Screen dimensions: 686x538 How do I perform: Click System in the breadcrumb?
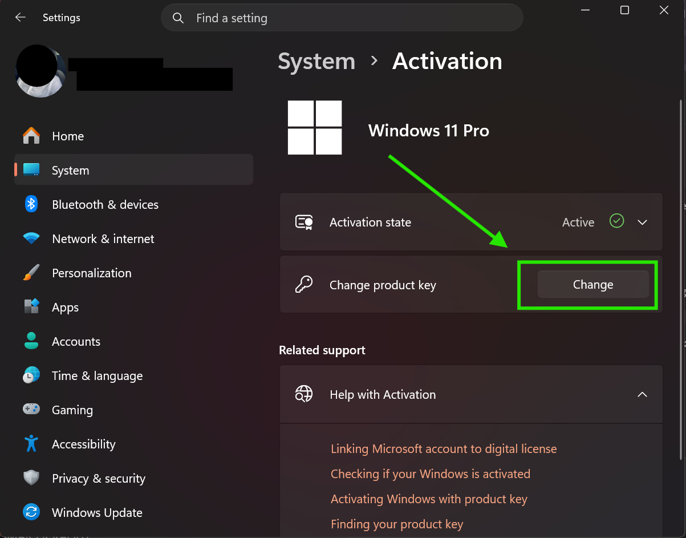click(316, 61)
